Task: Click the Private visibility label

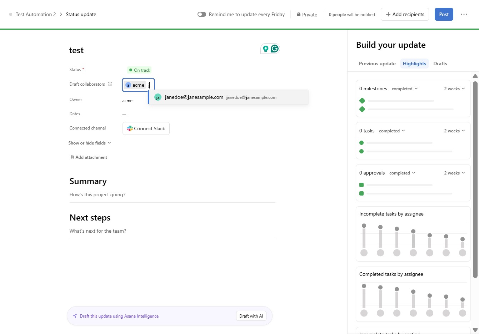Action: tap(310, 15)
